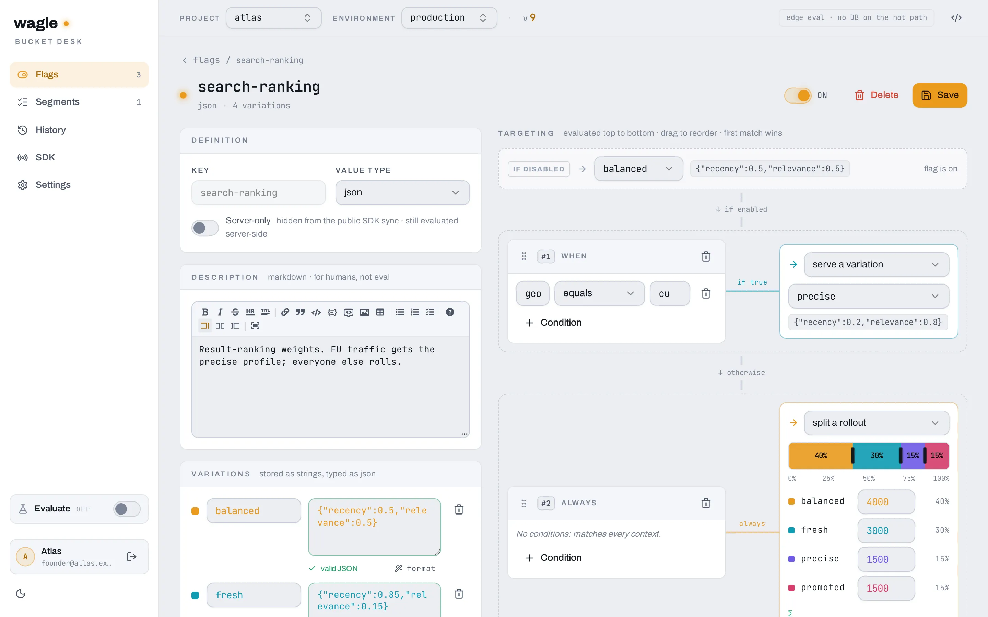Click rollout slider handle between the 15% segments

pos(925,456)
